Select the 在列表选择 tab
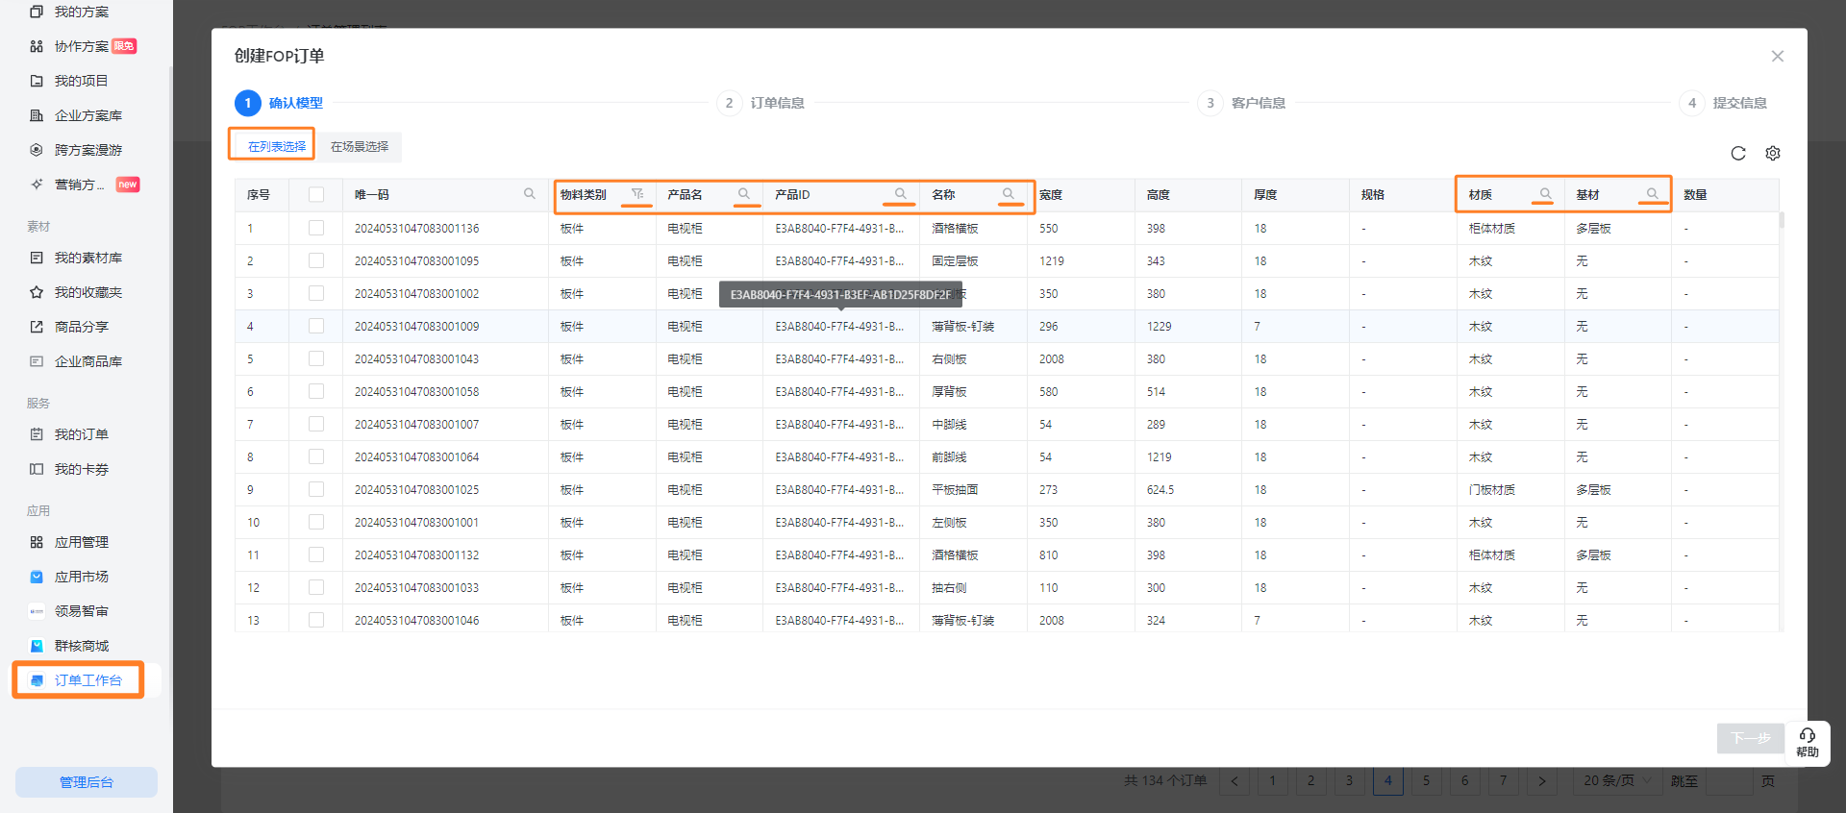The width and height of the screenshot is (1846, 813). point(277,147)
